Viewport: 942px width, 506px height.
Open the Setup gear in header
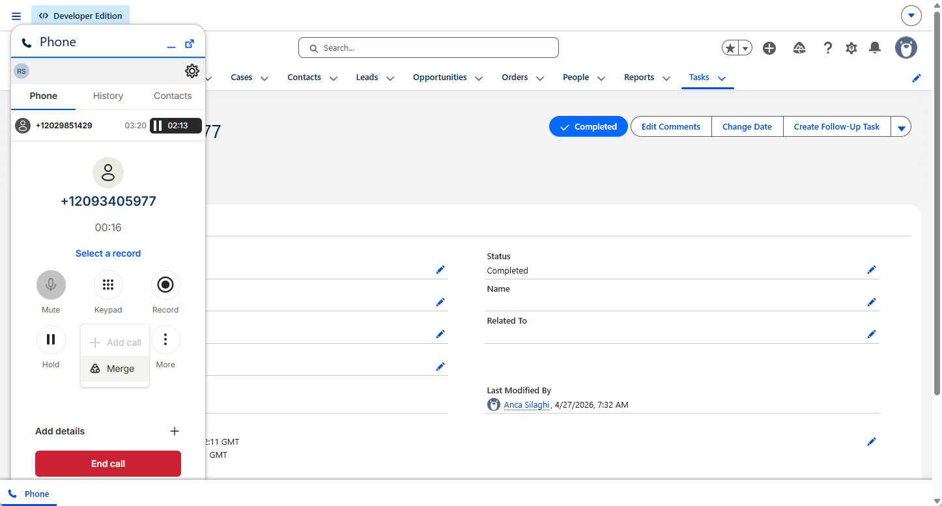click(851, 48)
